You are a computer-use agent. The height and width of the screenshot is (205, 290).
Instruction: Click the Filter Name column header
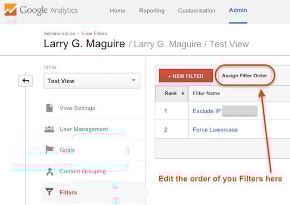coord(206,93)
